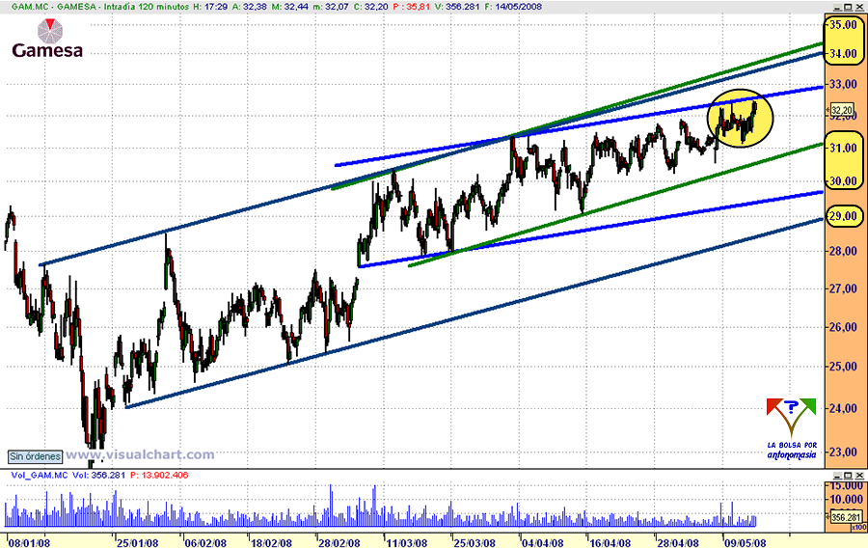Click the m: 32,07 low value
The height and width of the screenshot is (548, 868).
pyautogui.click(x=331, y=7)
